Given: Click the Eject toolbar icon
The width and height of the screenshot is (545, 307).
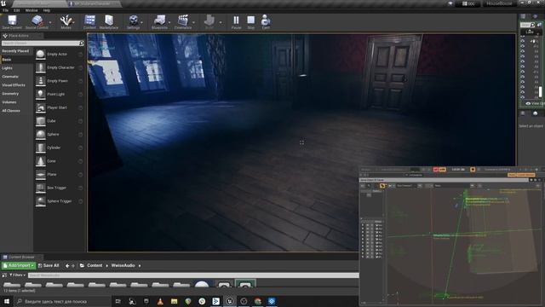Looking at the screenshot, I should click(266, 22).
